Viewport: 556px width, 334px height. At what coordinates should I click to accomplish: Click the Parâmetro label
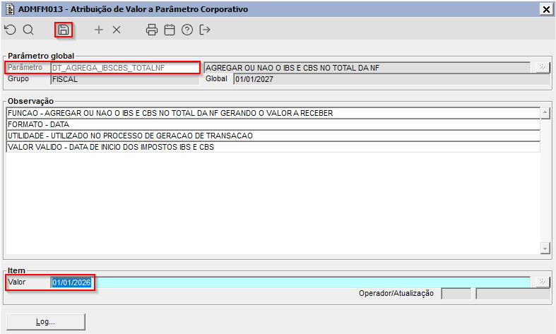point(25,67)
